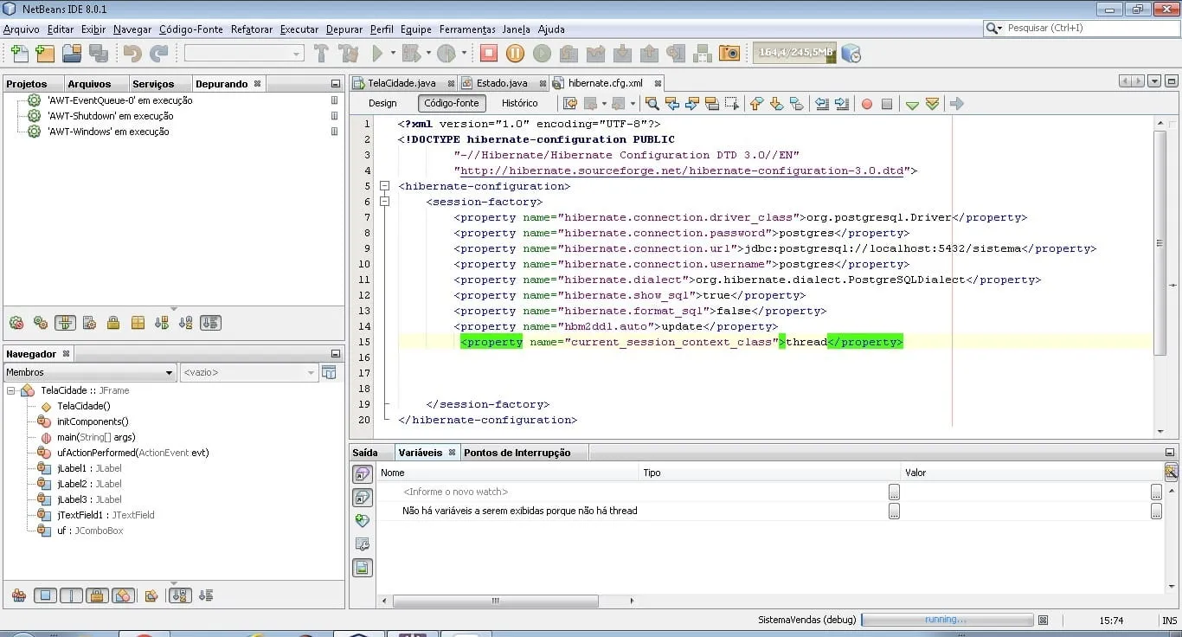Image resolution: width=1182 pixels, height=637 pixels.
Task: Toggle the Show Non-Public Members lock filter
Action: point(97,595)
